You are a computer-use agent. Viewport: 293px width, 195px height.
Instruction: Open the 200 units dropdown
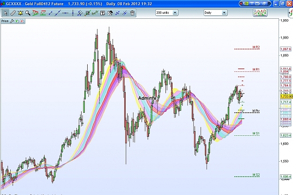175,13
